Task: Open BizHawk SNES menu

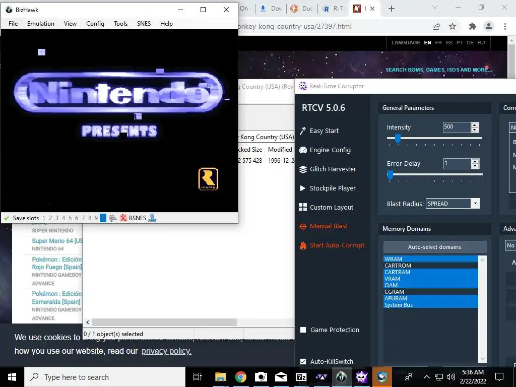Action: tap(144, 24)
